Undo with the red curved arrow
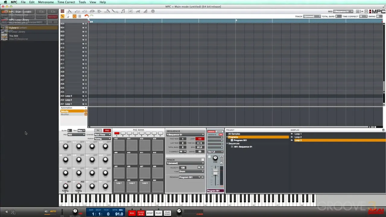The width and height of the screenshot is (386, 217). point(87,16)
